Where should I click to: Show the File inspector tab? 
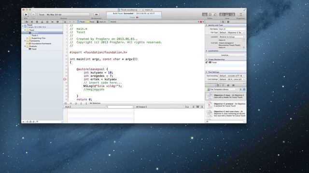click(x=223, y=22)
